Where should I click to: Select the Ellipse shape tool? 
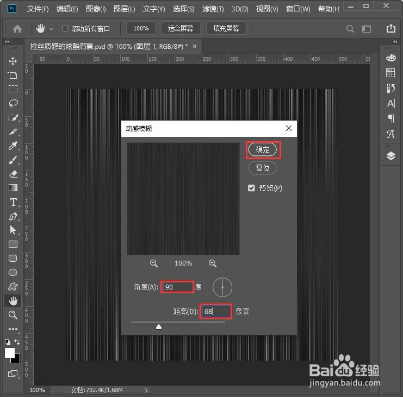[x=13, y=272]
